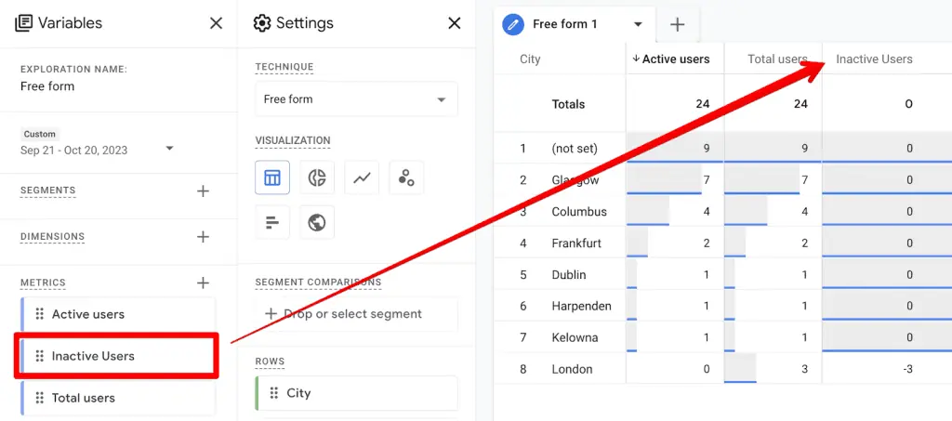Click Frankfurt Total users value 2
Viewport: 952px width, 421px height.
[804, 243]
